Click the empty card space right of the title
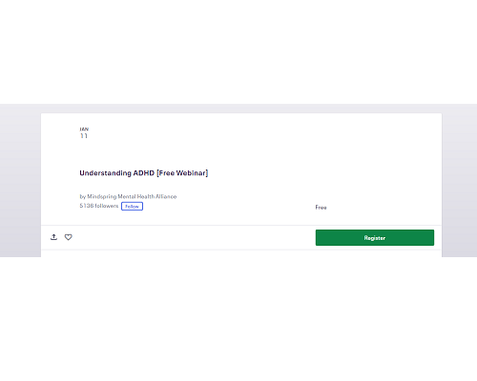The height and width of the screenshot is (381, 477). point(318,173)
